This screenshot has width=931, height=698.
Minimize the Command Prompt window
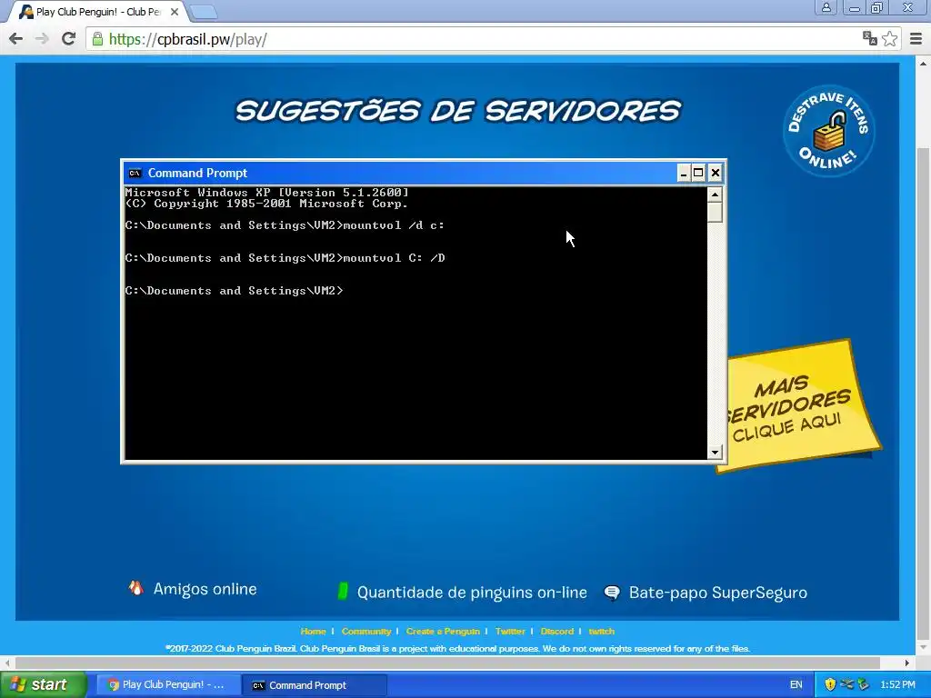pos(684,173)
